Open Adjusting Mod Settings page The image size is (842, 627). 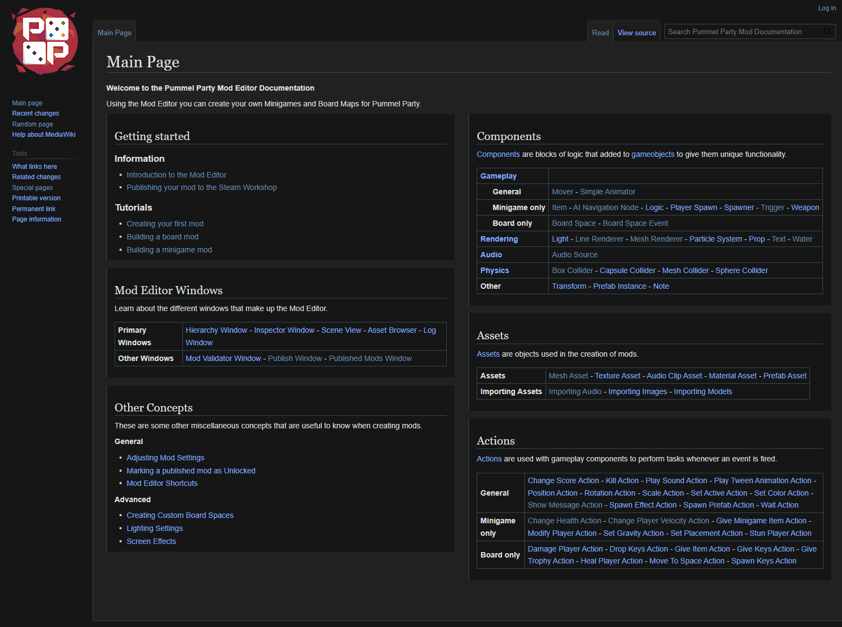(166, 458)
